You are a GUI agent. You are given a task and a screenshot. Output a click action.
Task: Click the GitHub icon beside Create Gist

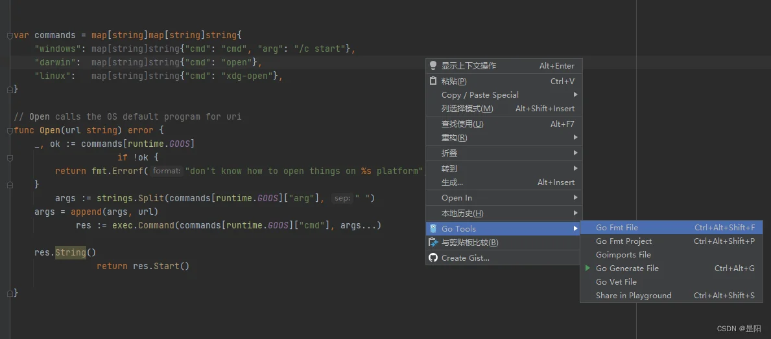point(433,257)
